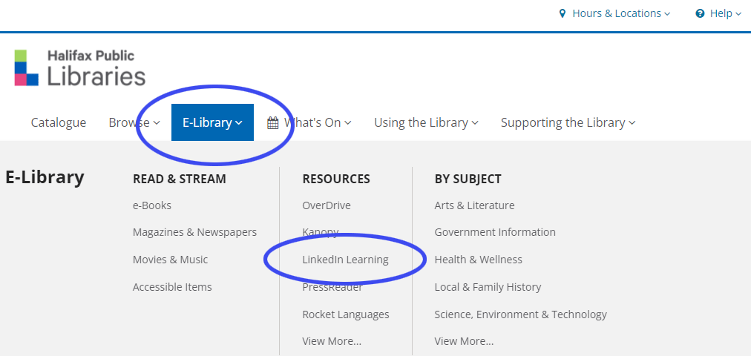This screenshot has width=751, height=356.
Task: Collapse the E-Library menu
Action: pyautogui.click(x=212, y=122)
